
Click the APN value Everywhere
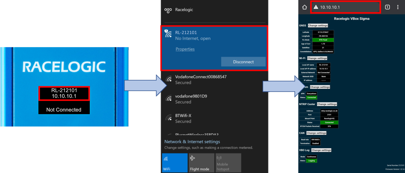pos(312,94)
